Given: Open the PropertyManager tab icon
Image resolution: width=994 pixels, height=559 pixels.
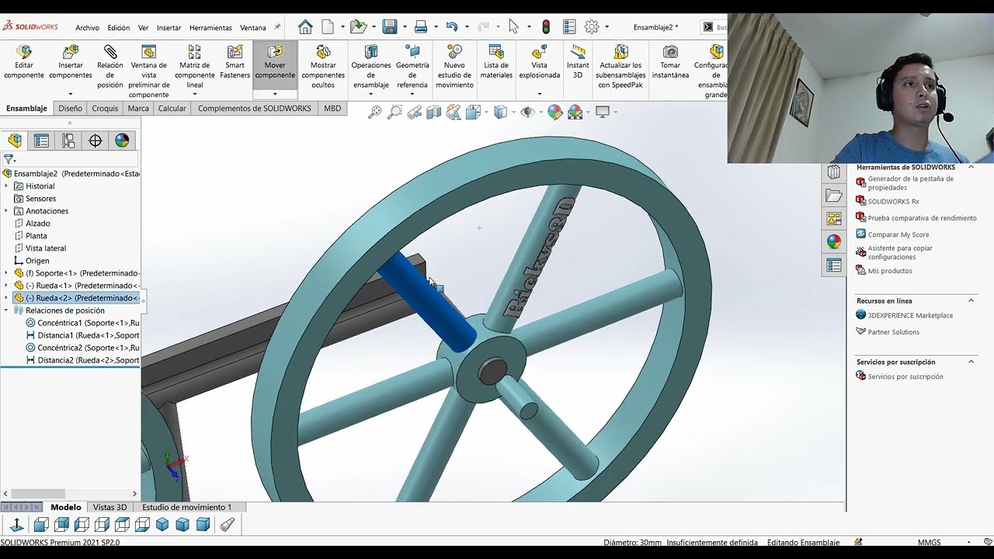Looking at the screenshot, I should point(41,141).
